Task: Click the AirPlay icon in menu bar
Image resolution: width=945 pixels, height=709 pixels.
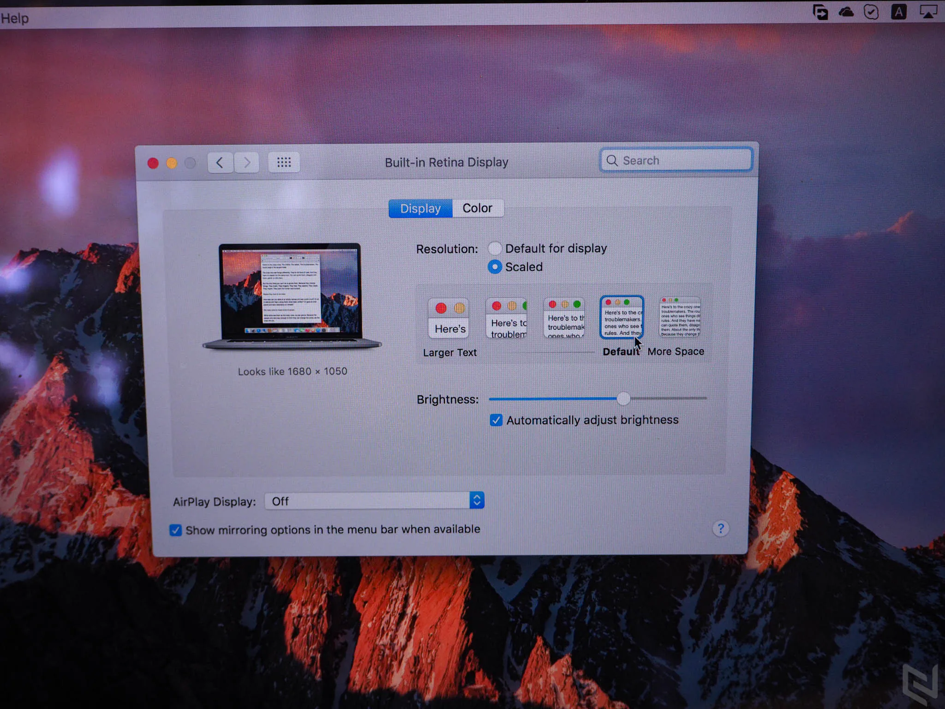Action: (x=928, y=12)
